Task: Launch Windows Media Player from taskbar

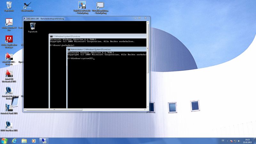Action: [34, 141]
